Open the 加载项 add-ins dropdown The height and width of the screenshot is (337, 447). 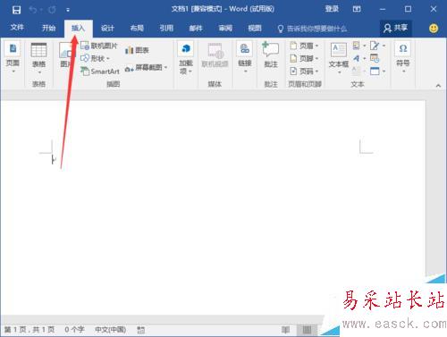pos(186,59)
